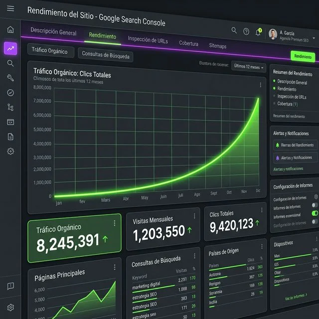Follow the Resumen del rendimiento link
Screen dimensions: 319x319
[x=289, y=116]
